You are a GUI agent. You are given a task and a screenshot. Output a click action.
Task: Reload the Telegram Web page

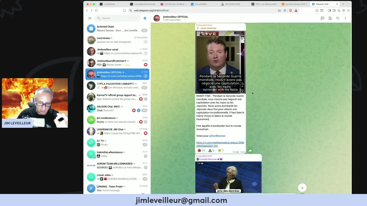coord(96,11)
